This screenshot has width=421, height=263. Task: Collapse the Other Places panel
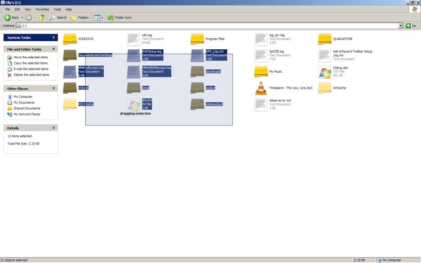click(53, 88)
